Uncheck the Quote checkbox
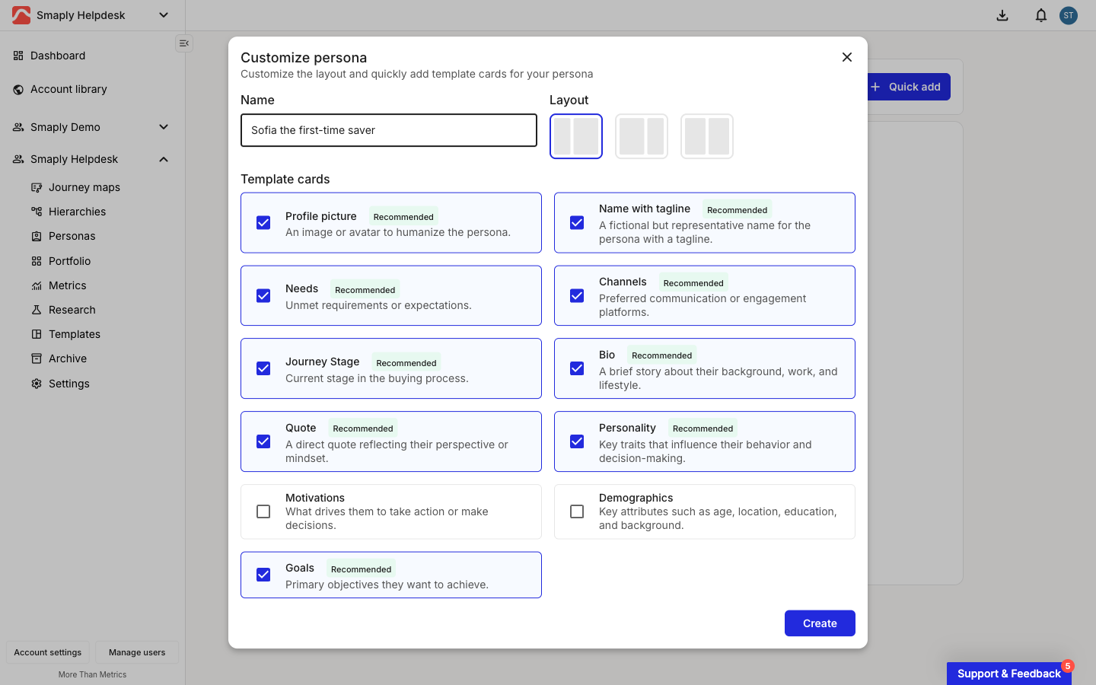This screenshot has width=1096, height=685. 263,441
